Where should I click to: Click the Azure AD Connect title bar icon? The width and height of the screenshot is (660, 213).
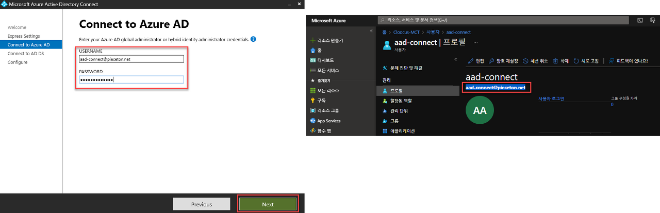click(4, 4)
